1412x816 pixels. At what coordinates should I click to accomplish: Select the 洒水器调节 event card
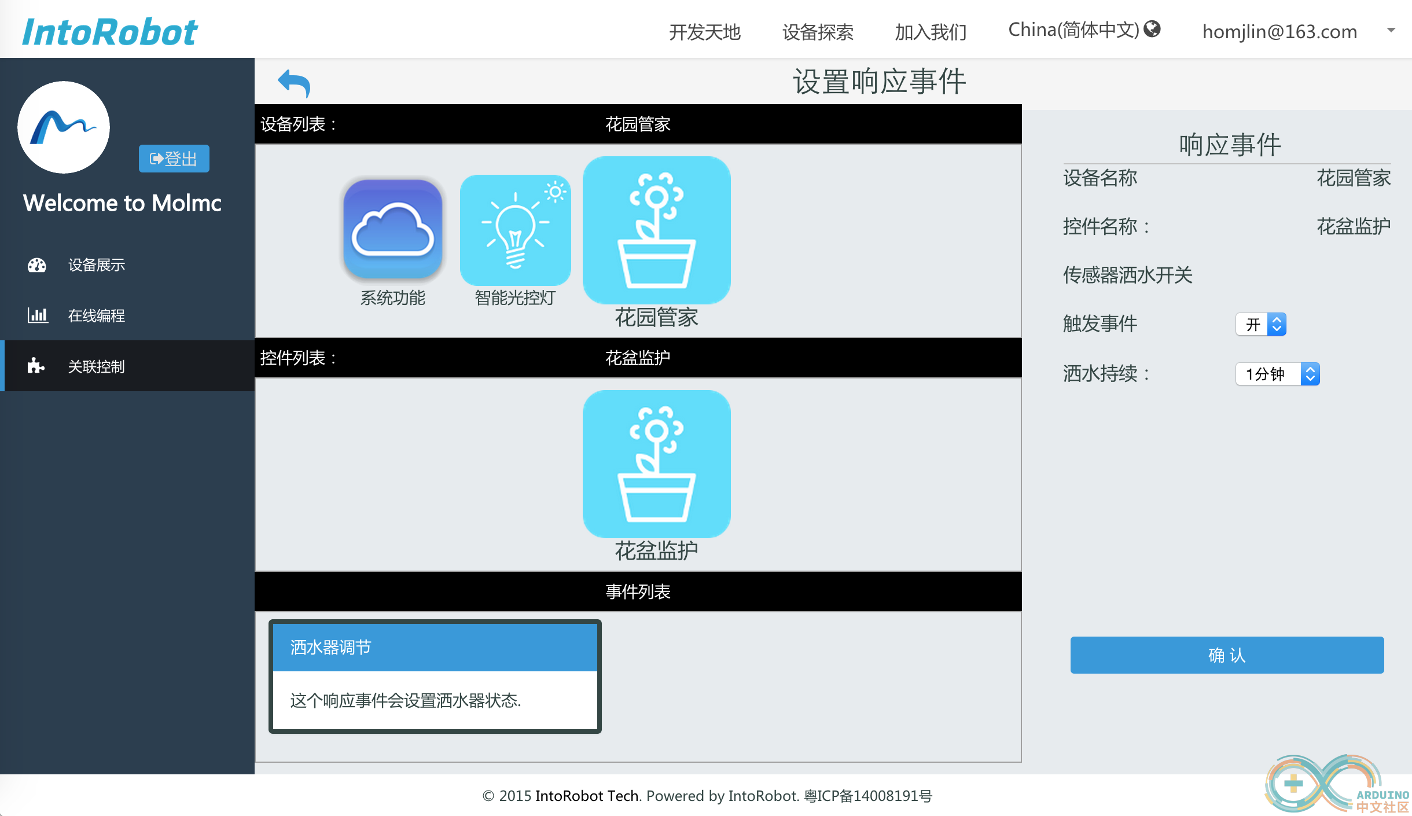(435, 676)
